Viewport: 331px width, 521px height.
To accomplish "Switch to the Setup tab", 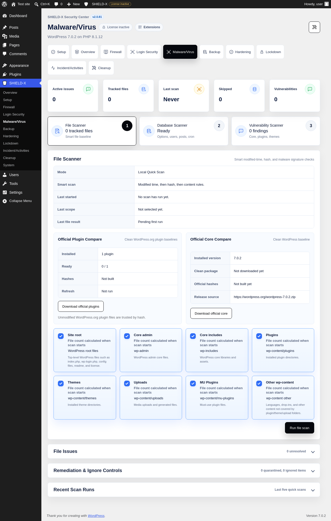I will tap(58, 52).
